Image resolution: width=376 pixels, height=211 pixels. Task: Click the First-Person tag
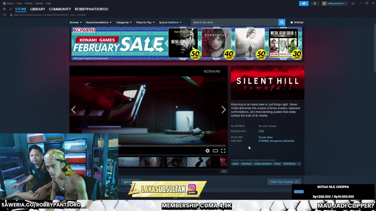point(289,164)
